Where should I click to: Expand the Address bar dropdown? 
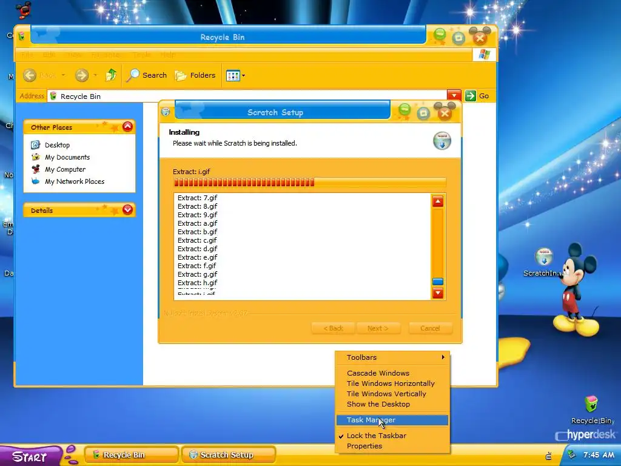(454, 95)
